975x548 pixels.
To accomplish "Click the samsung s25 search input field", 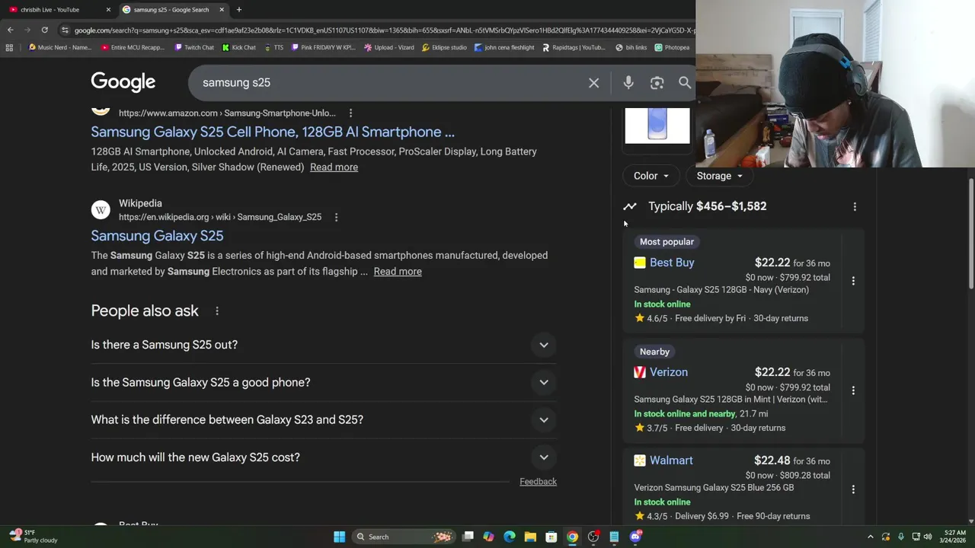I will [x=388, y=82].
